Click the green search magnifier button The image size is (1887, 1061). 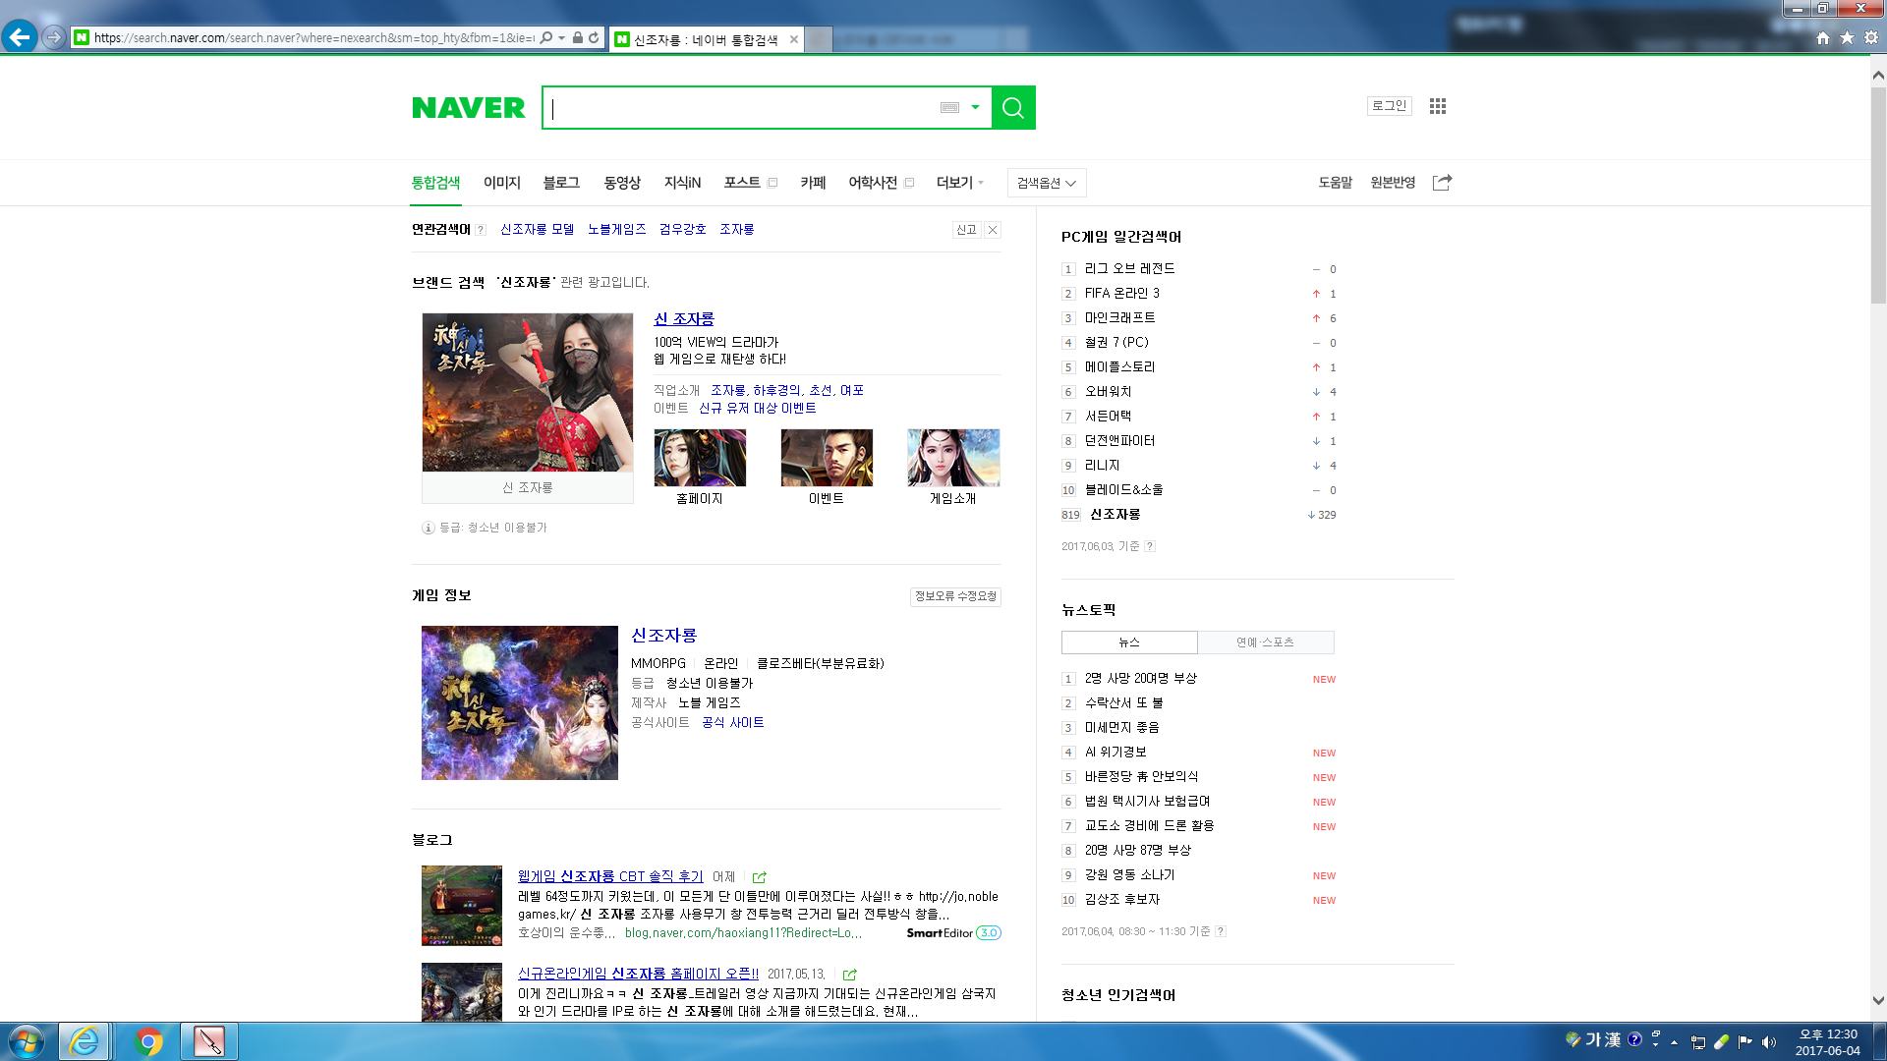1013,108
